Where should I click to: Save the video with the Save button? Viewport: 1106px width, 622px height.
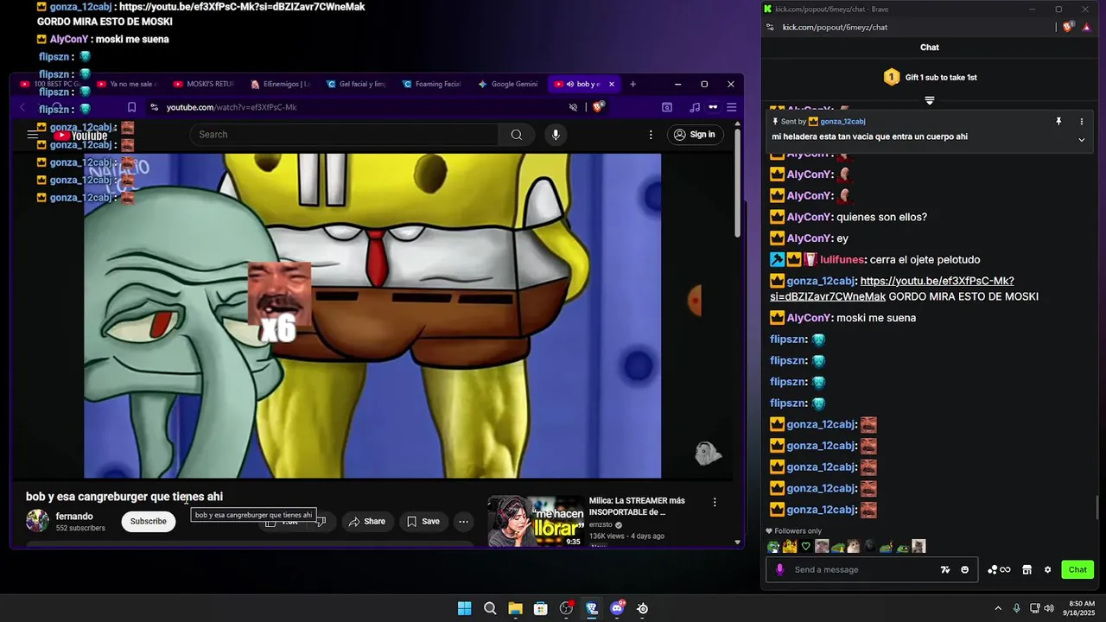coord(423,521)
